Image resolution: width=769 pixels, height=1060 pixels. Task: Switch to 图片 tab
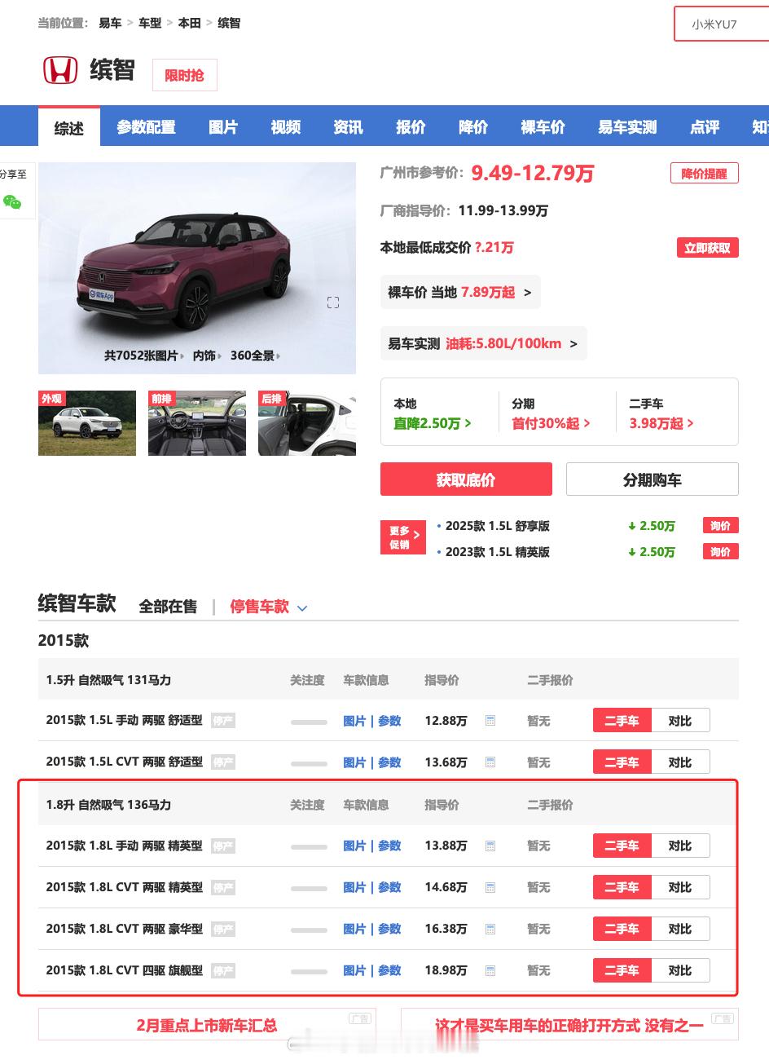click(223, 127)
